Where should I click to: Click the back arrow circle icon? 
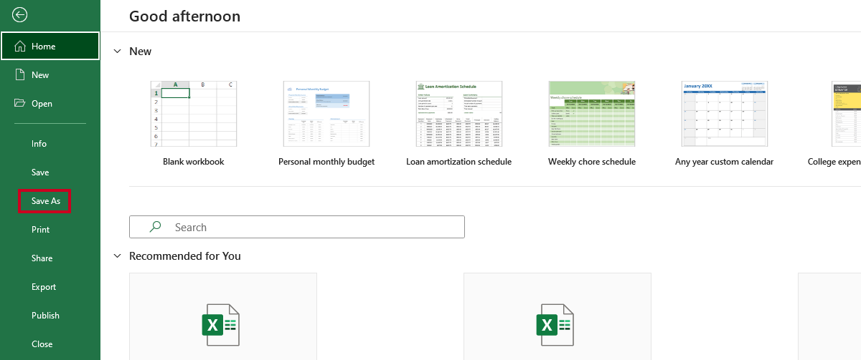(x=20, y=14)
